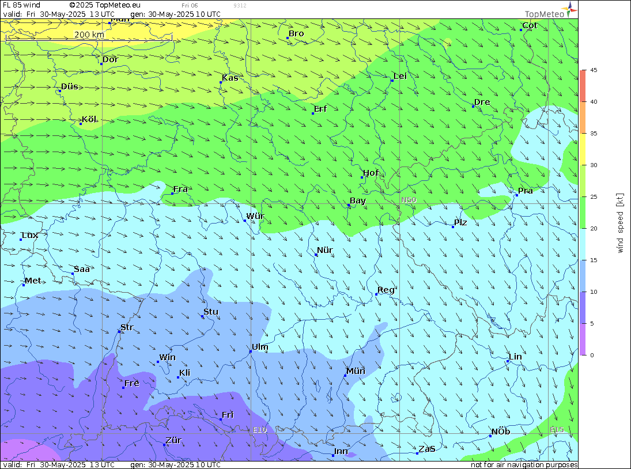The height and width of the screenshot is (469, 631).
Task: Pick the orange 35–40 kt legend color
Action: click(x=583, y=118)
